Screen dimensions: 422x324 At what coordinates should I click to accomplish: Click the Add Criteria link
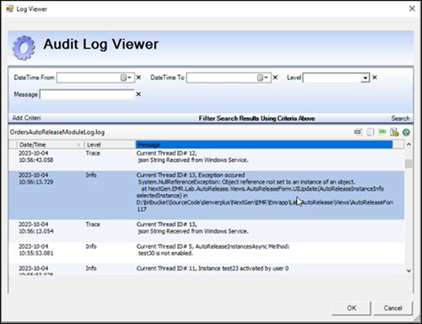[x=26, y=118]
